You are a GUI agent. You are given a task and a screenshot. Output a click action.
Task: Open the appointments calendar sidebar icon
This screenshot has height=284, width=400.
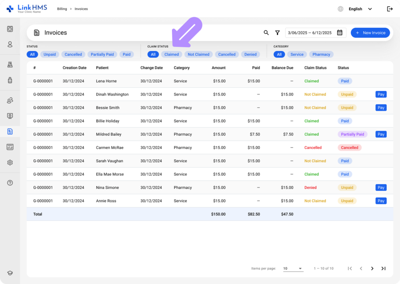point(10,29)
